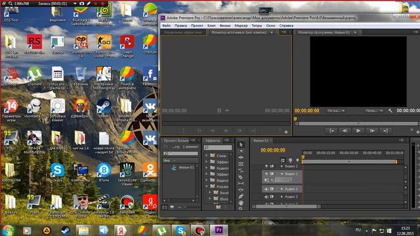420x236 pixels.
Task: Play the sequence in Program Monitor
Action: pyautogui.click(x=358, y=131)
